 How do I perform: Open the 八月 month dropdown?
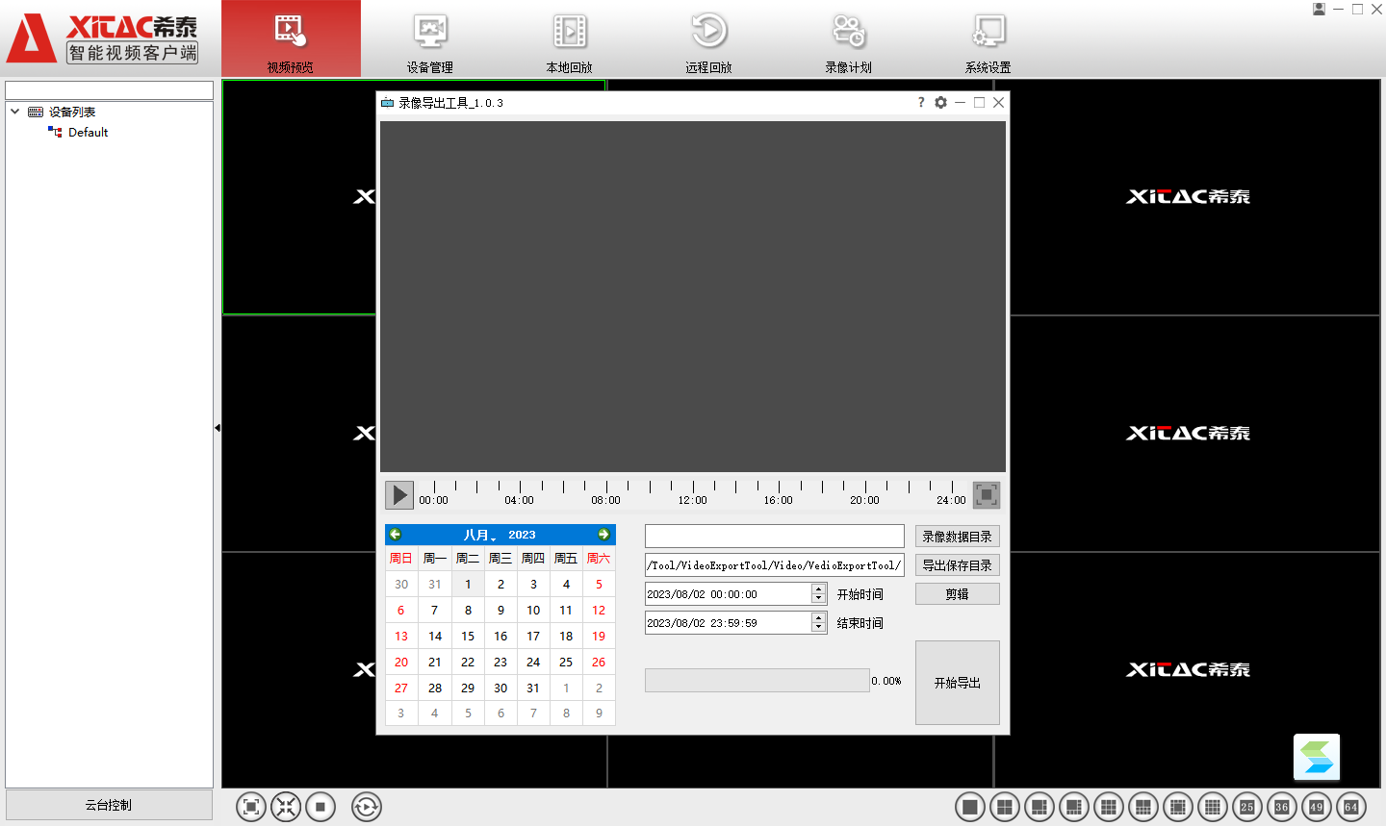(x=478, y=535)
